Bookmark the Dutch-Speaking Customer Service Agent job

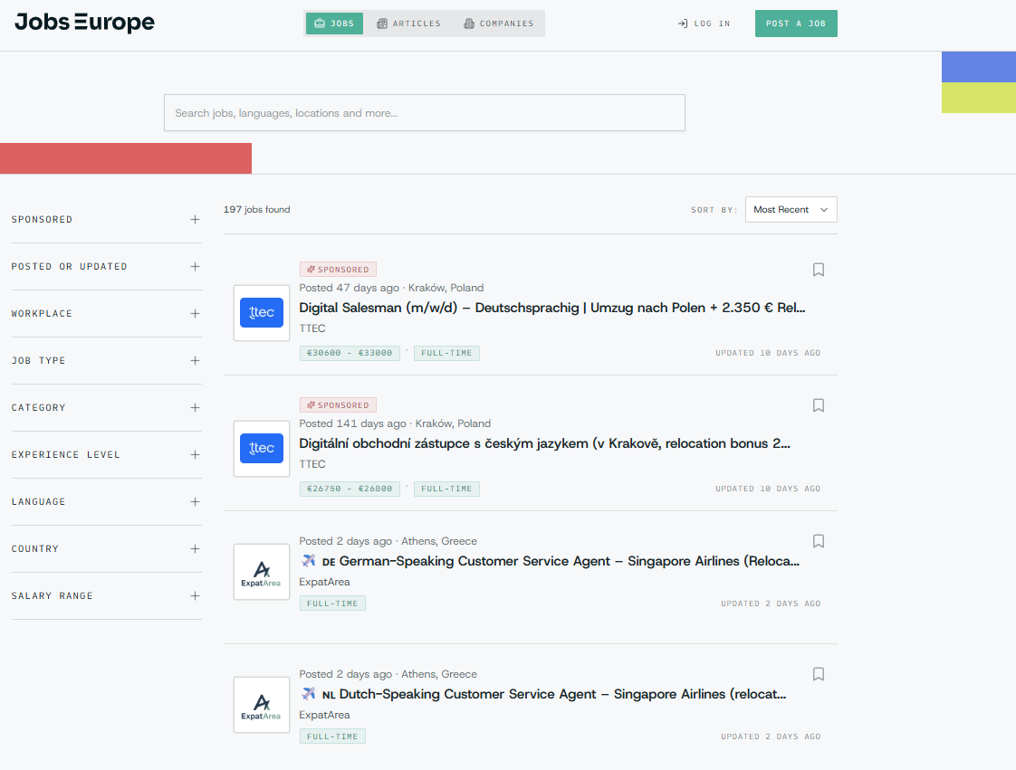(x=819, y=674)
